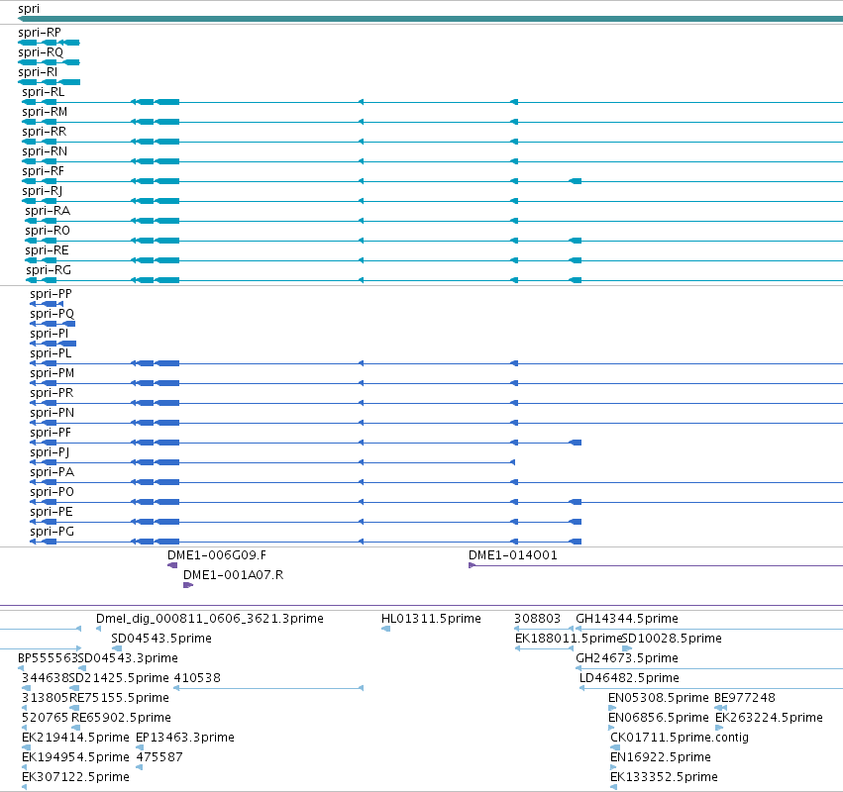This screenshot has width=843, height=792.
Task: Open the DME1-014001 feature label
Action: (513, 555)
